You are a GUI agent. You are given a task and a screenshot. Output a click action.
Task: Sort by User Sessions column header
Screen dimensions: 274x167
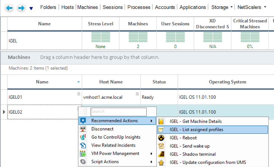tap(175, 24)
